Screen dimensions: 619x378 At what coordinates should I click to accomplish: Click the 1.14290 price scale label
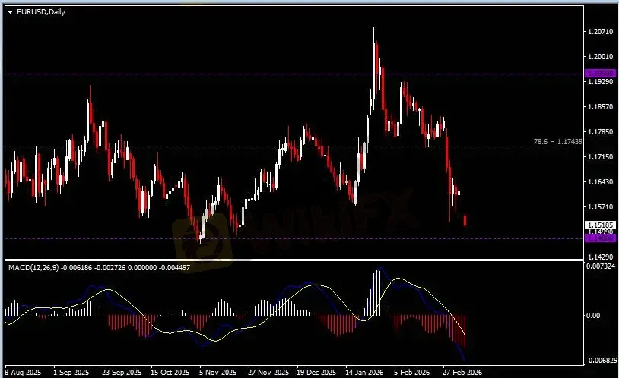[x=598, y=257]
